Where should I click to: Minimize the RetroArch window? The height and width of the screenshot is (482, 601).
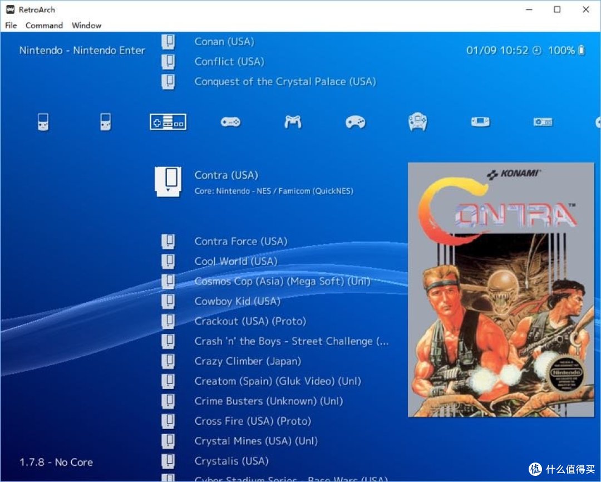529,9
